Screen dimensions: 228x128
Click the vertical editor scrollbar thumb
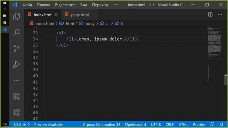(226, 80)
